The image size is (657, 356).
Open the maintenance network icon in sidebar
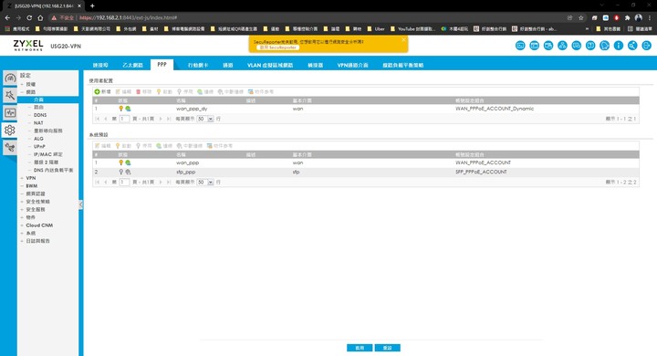(10, 147)
